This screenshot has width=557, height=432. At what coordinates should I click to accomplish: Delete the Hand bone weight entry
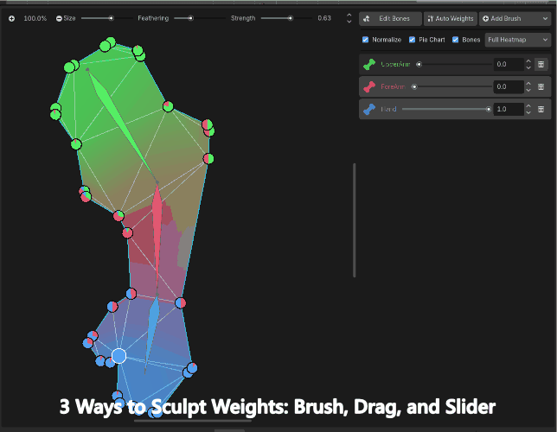pos(541,109)
